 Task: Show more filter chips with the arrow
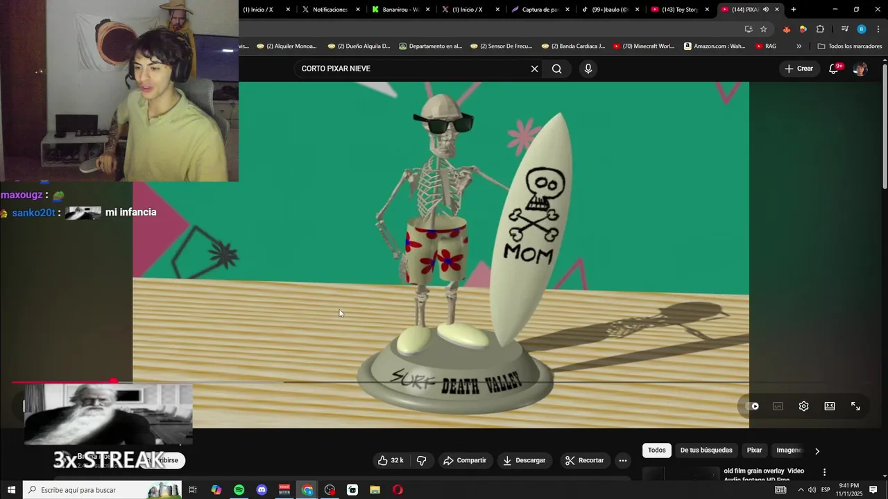coord(817,451)
